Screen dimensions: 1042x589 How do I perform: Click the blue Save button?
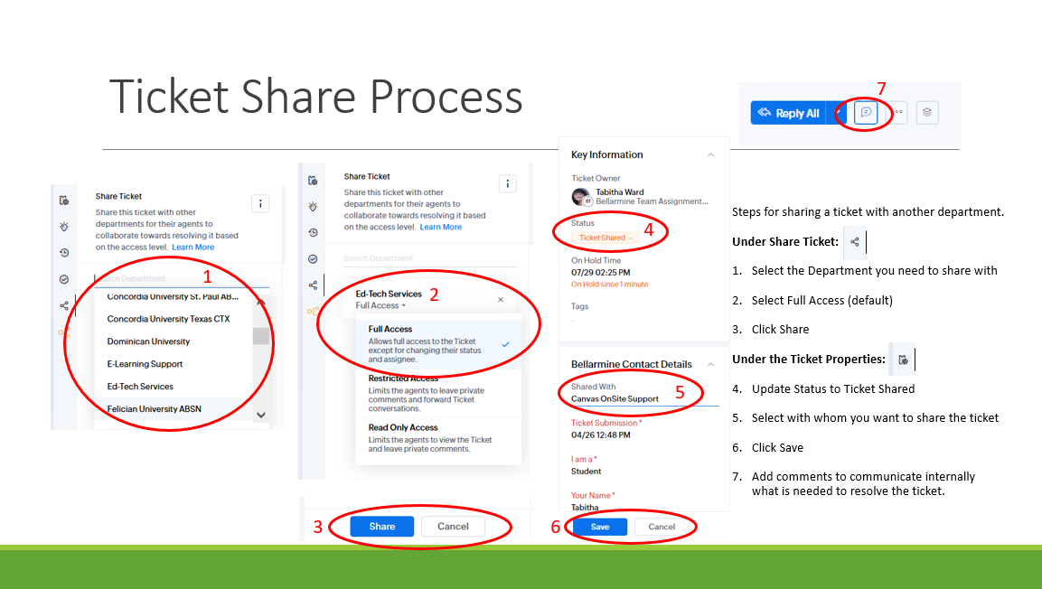599,527
